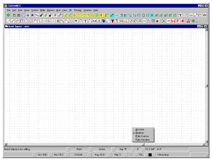Open the Draw menu
The height and width of the screenshot is (161, 212).
[27, 10]
